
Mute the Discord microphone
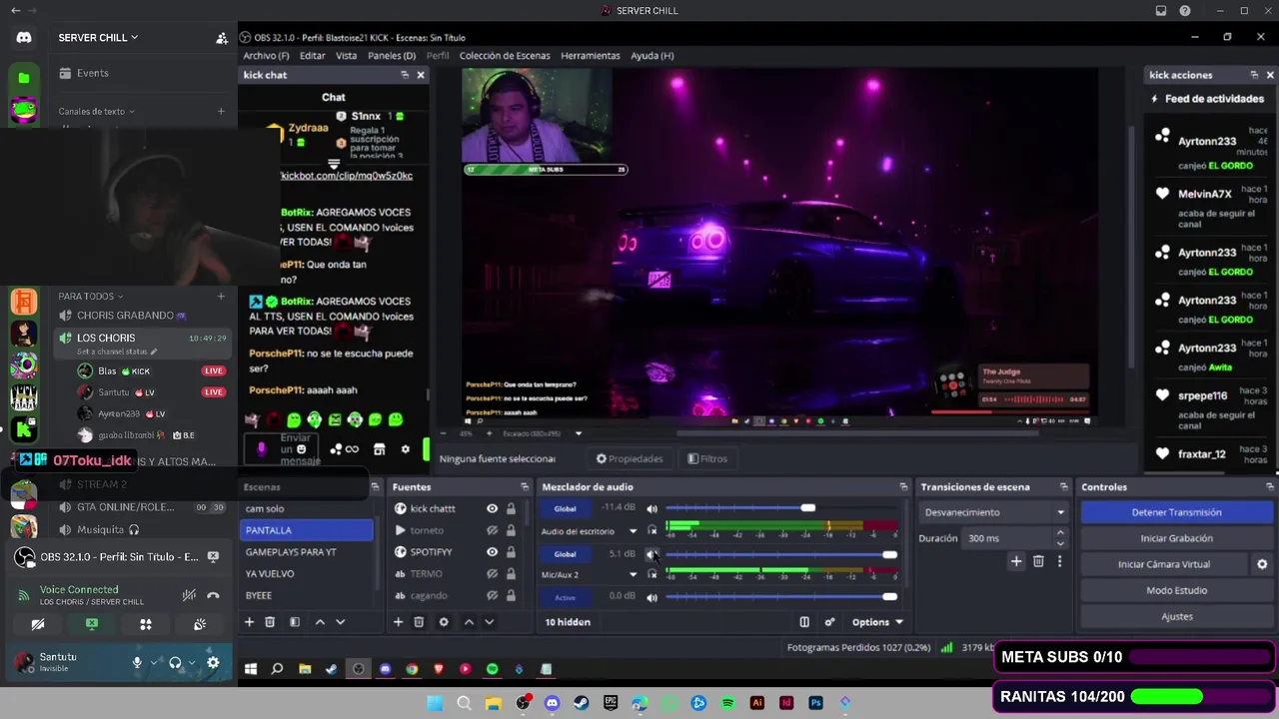pos(137,662)
